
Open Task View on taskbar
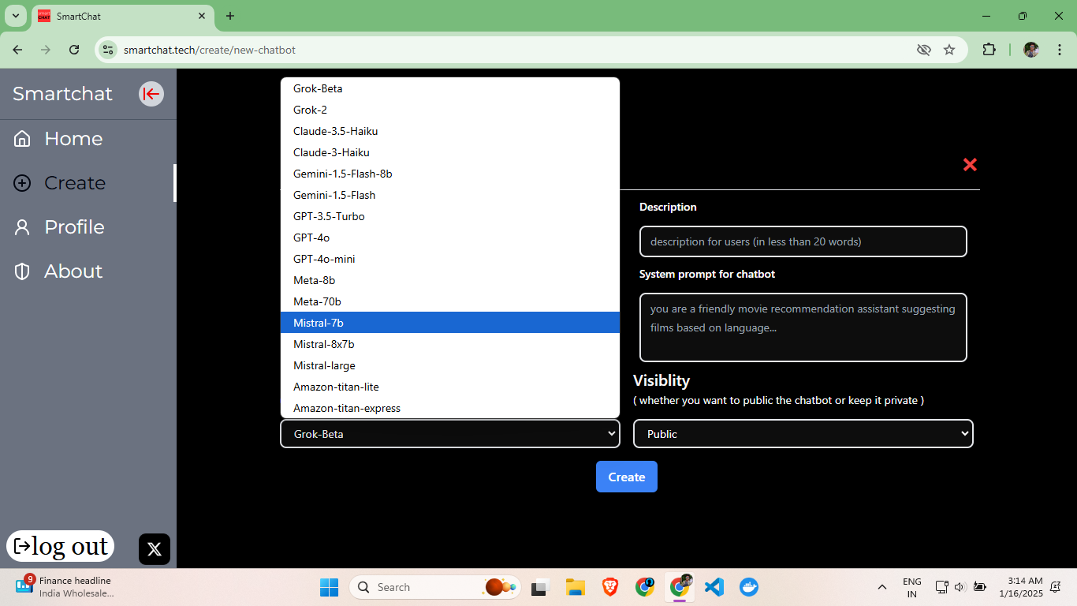[x=540, y=587]
